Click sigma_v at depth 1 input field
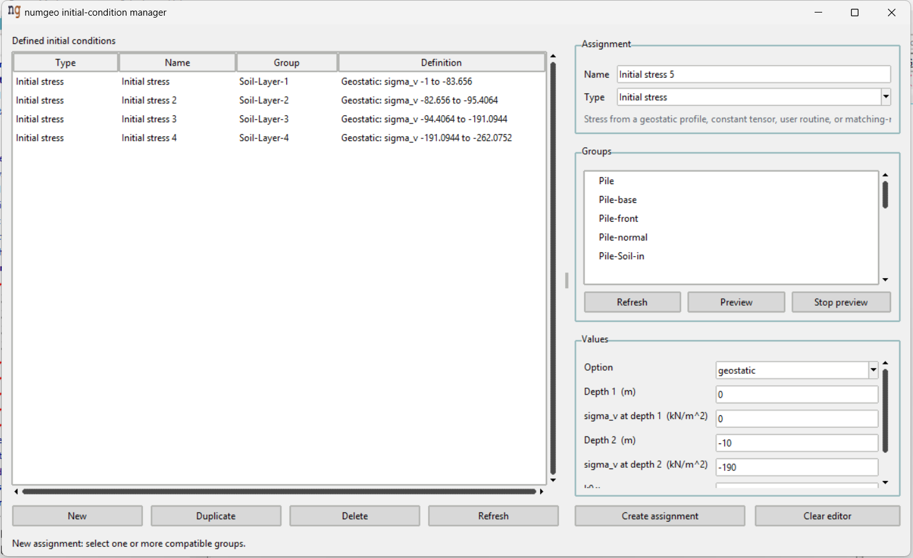Image resolution: width=913 pixels, height=558 pixels. (x=797, y=418)
